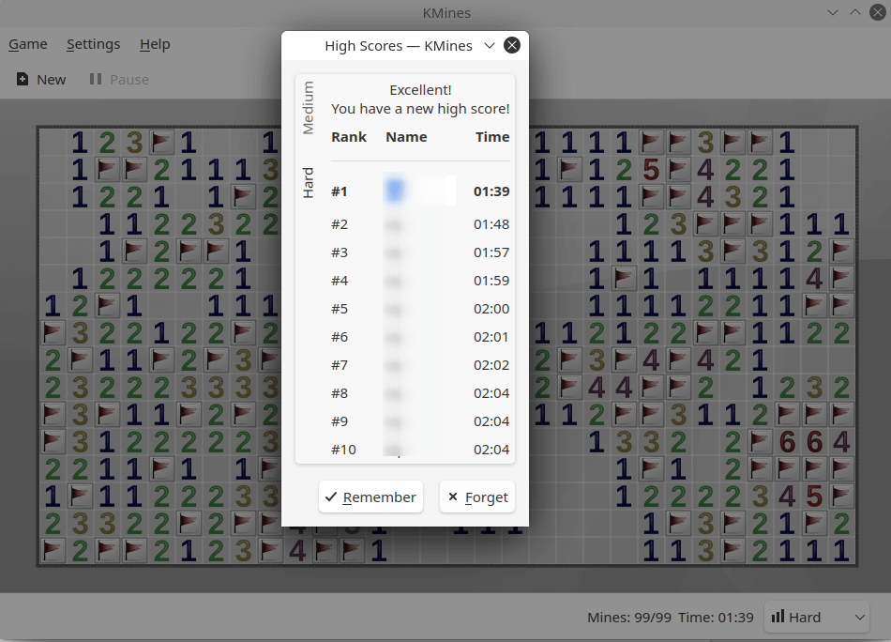Maximize the KMines main window
Viewport: 891px width, 642px height.
tap(855, 12)
